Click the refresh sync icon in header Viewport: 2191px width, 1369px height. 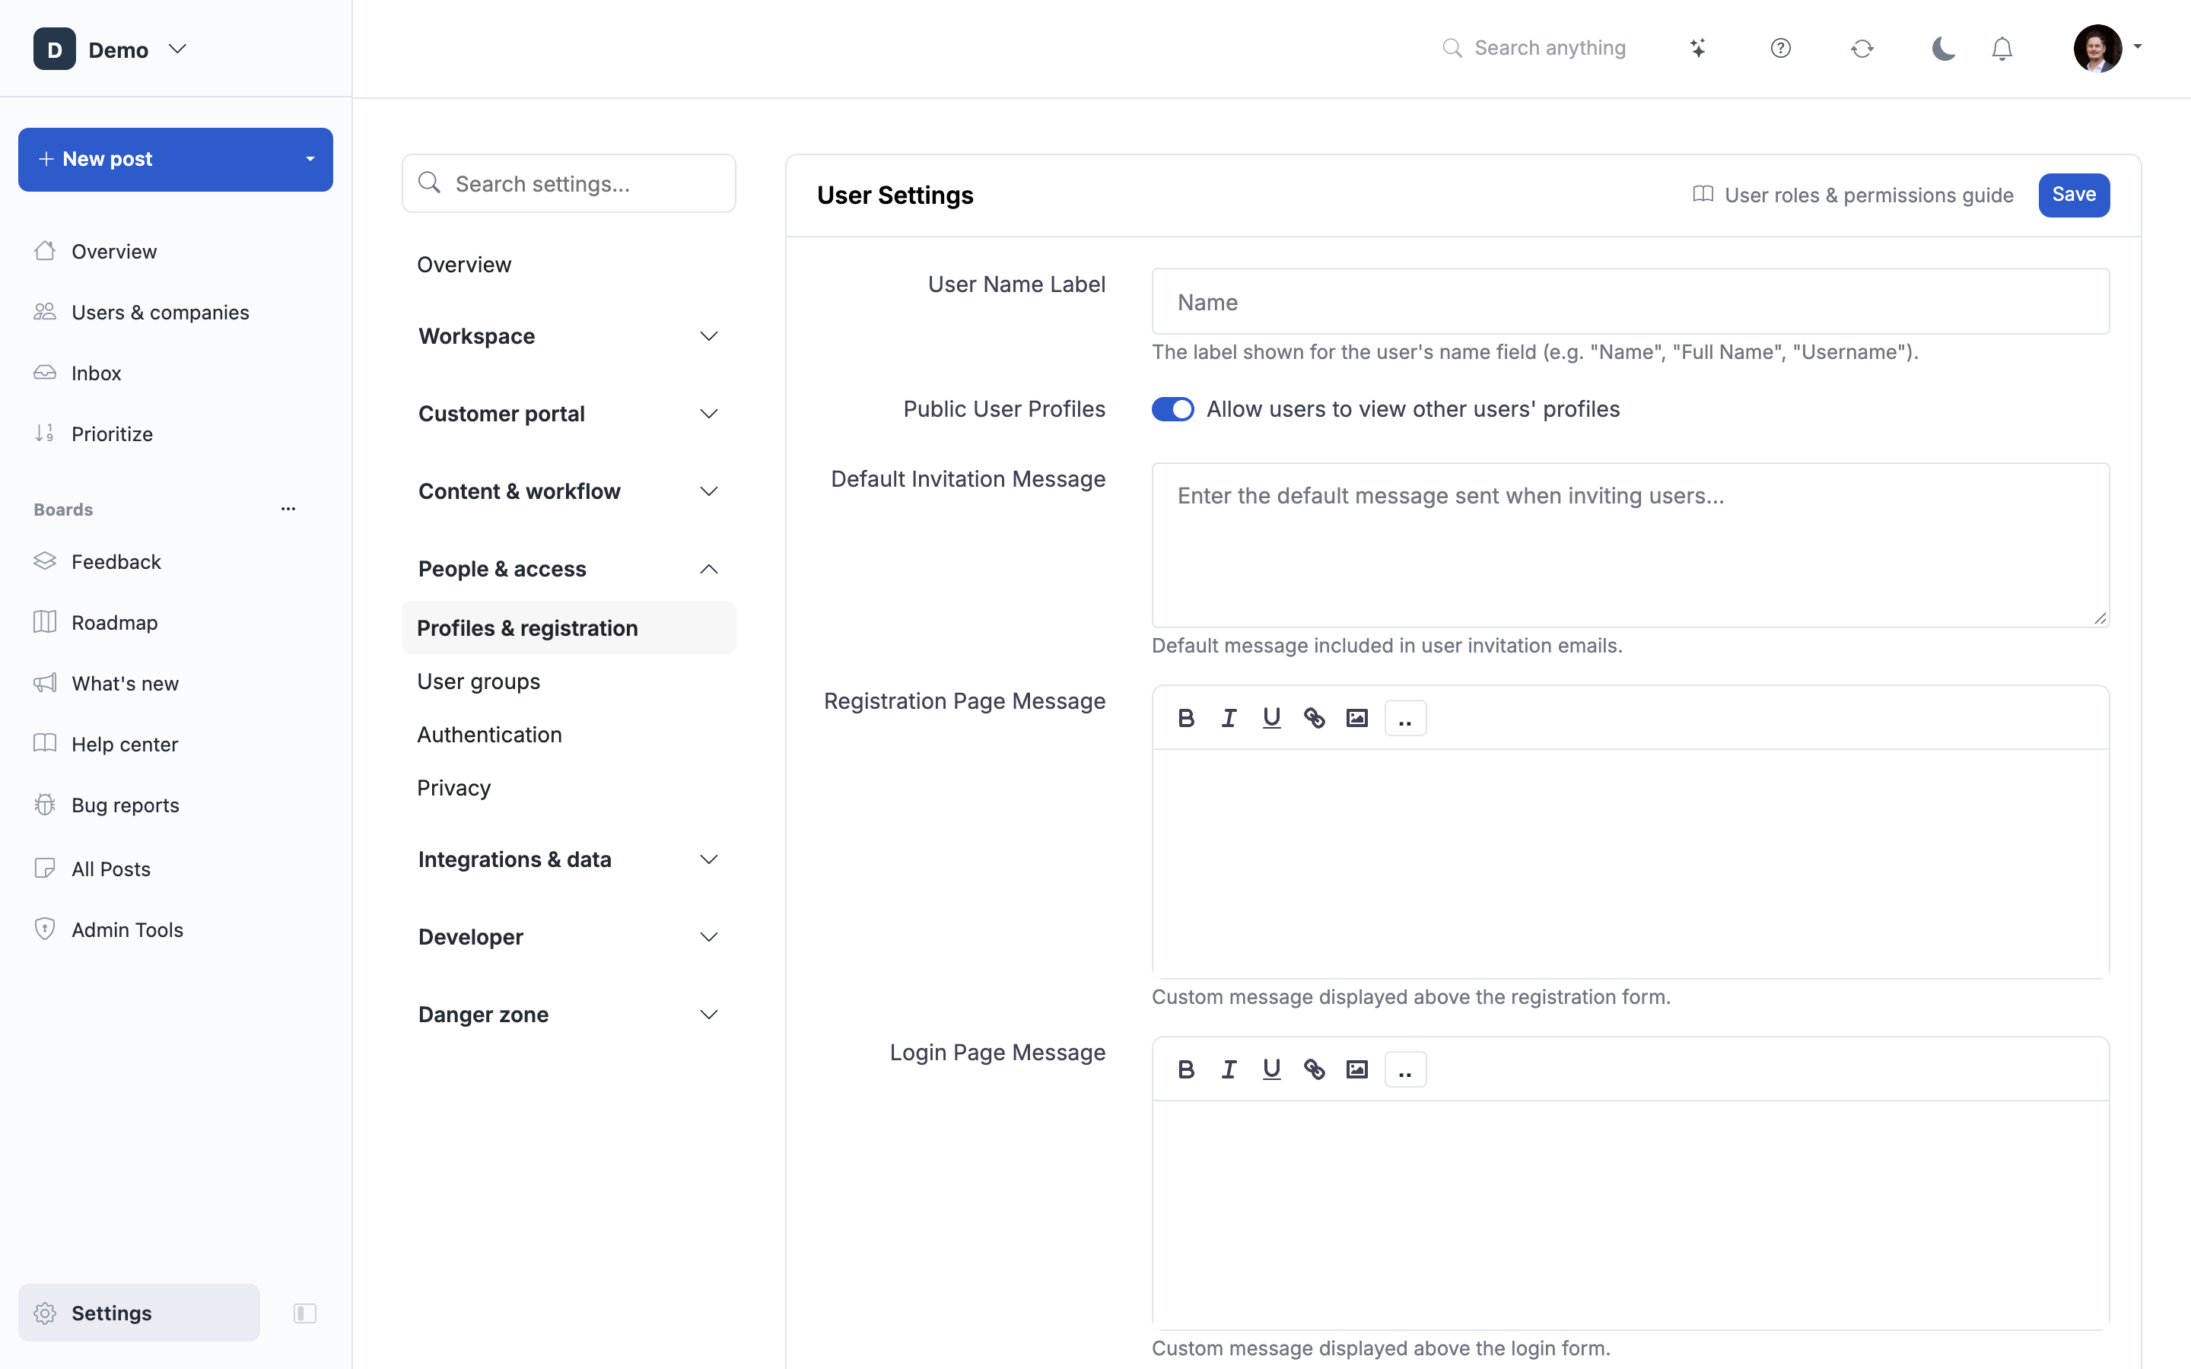point(1862,48)
